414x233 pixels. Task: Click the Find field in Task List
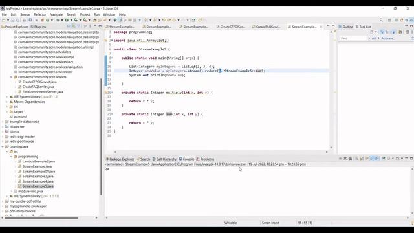(x=353, y=38)
